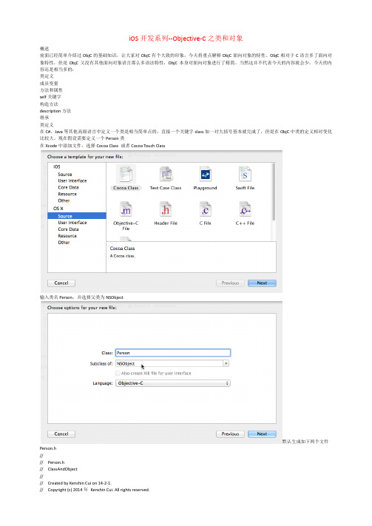
Task: Click the 'Person.h' file name line
Action: 48,448
